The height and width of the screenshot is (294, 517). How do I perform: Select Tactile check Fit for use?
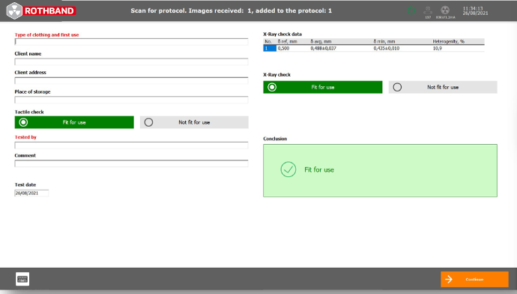74,122
